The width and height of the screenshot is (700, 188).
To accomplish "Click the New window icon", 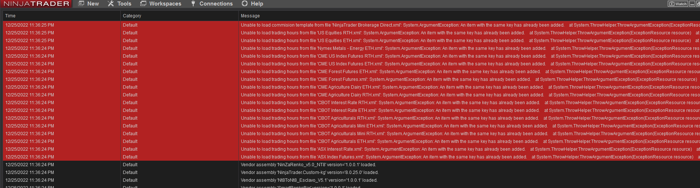I will coord(81,4).
